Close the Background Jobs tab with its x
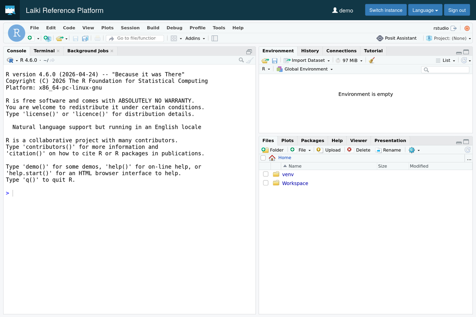476x317 pixels. tap(112, 51)
